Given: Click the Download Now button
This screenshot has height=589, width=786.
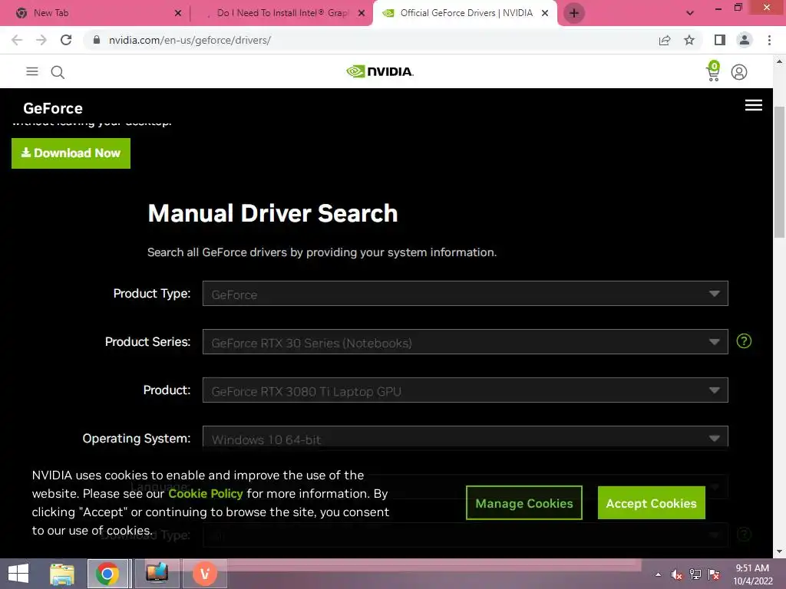Looking at the screenshot, I should point(71,153).
